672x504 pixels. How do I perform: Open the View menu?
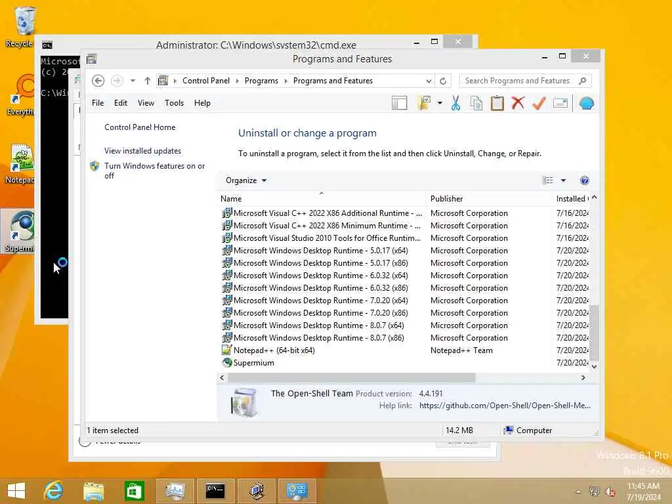[x=146, y=103]
